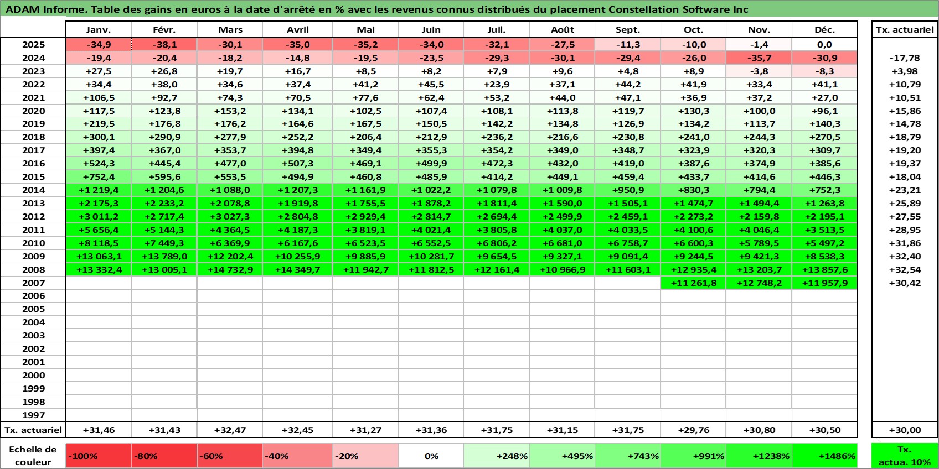Screen dimensions: 939x469
Task: Click the +743% legend swatch
Action: (628, 456)
